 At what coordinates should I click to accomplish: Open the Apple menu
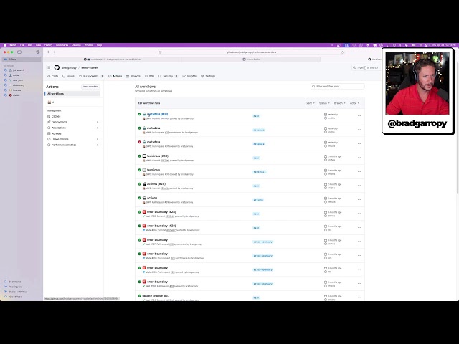click(x=5, y=45)
